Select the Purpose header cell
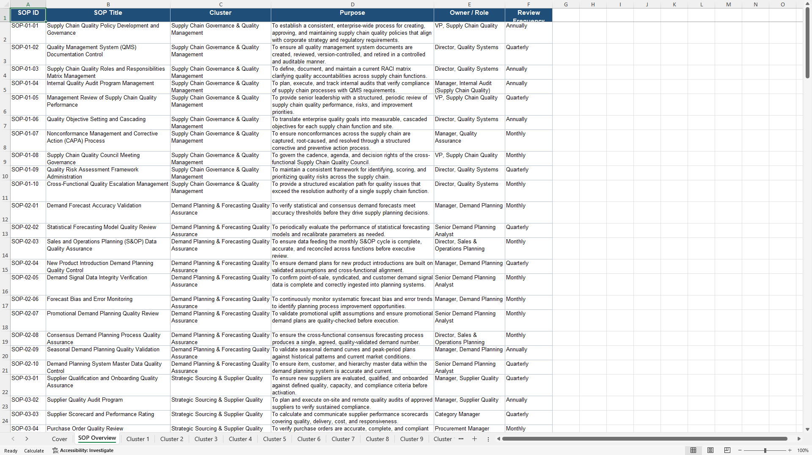 click(x=352, y=15)
